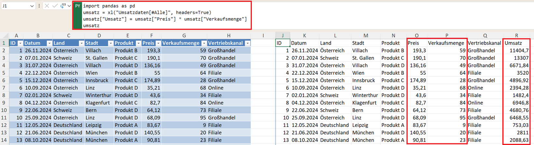Click the cancel X icon in formula bar

click(47, 6)
